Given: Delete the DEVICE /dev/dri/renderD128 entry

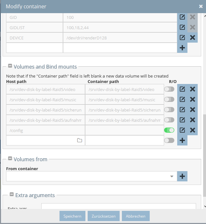Looking at the screenshot, I should (193, 38).
